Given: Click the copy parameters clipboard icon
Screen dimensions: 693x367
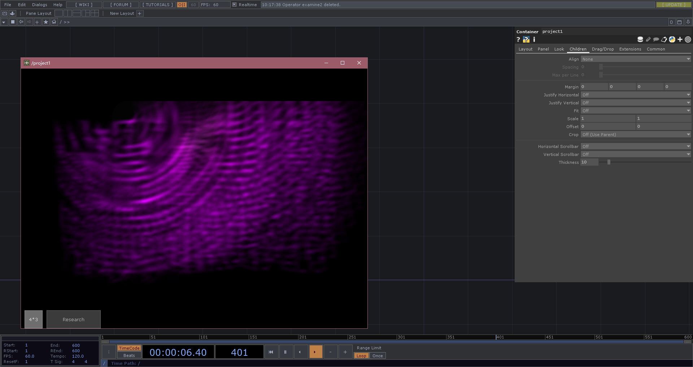Looking at the screenshot, I should pyautogui.click(x=664, y=39).
